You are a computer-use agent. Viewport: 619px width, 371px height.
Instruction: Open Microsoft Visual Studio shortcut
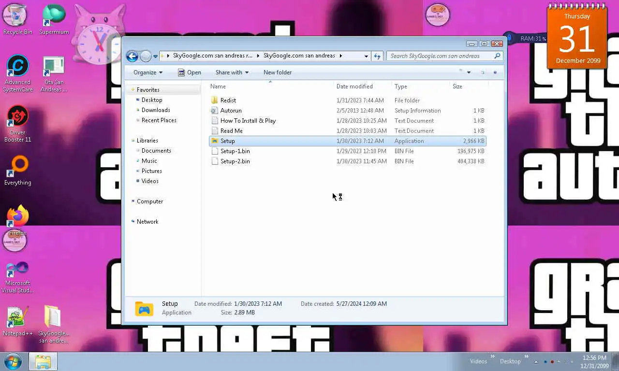(17, 277)
